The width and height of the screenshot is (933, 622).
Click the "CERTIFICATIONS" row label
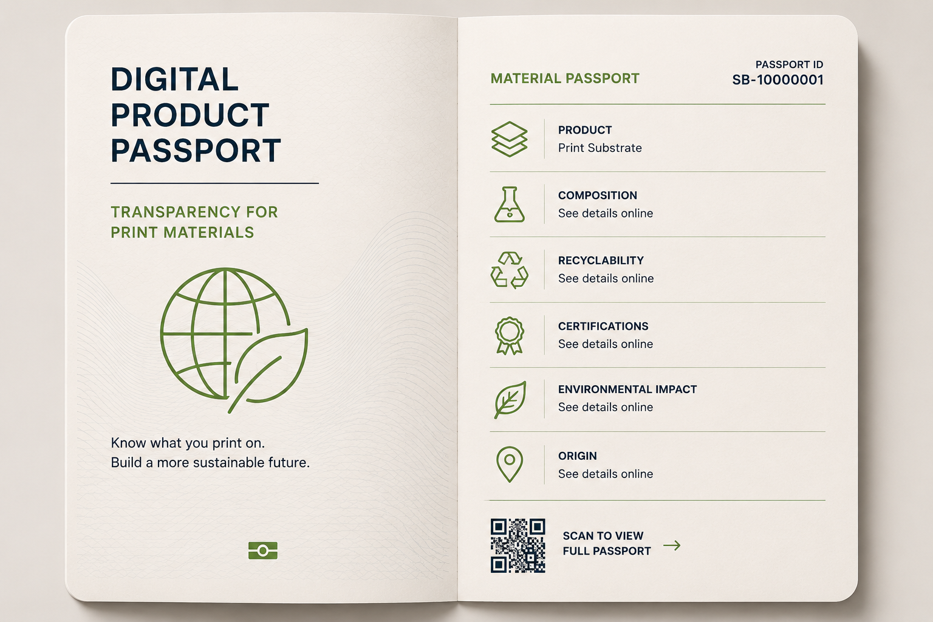[603, 326]
